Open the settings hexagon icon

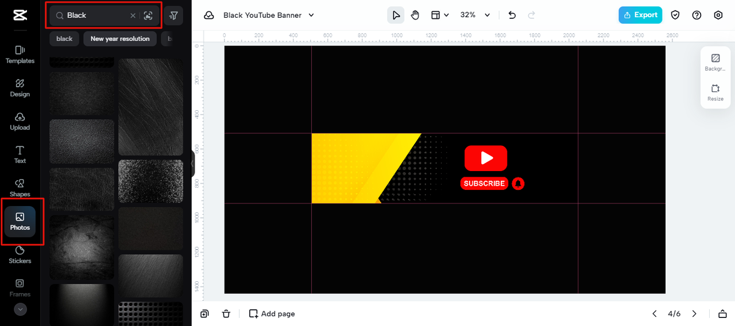pos(718,15)
